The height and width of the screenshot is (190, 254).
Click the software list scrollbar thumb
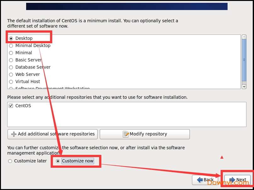click(x=244, y=60)
